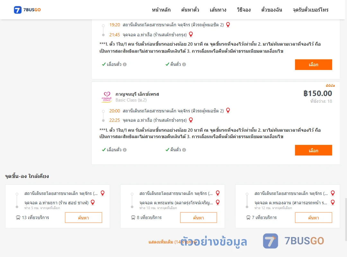Click origin map pin in ต.หนองลาน card
The height and width of the screenshot is (257, 347).
333,193
